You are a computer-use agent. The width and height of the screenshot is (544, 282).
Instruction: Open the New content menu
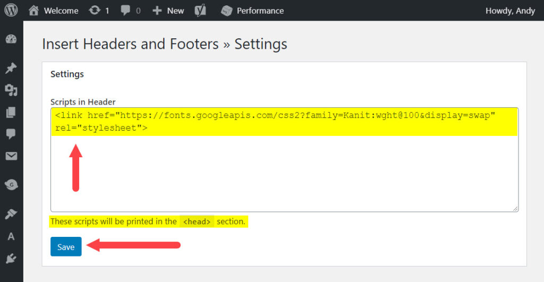pos(168,11)
